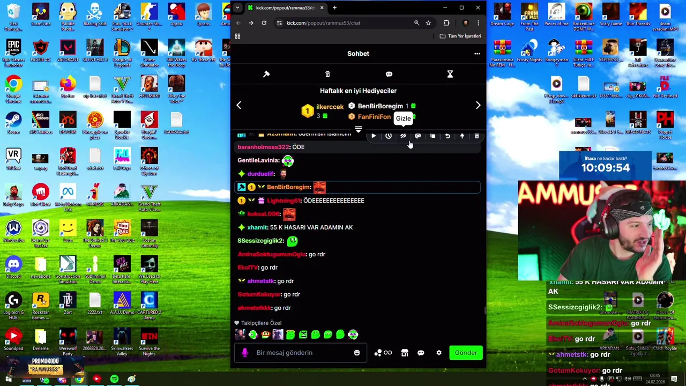Click BenBirBoregim in the gifters leaderboard

pyautogui.click(x=380, y=106)
